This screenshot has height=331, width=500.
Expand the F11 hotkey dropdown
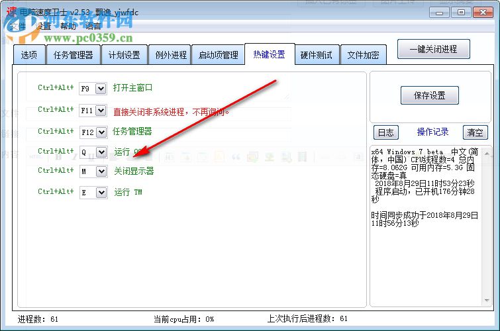click(x=101, y=111)
